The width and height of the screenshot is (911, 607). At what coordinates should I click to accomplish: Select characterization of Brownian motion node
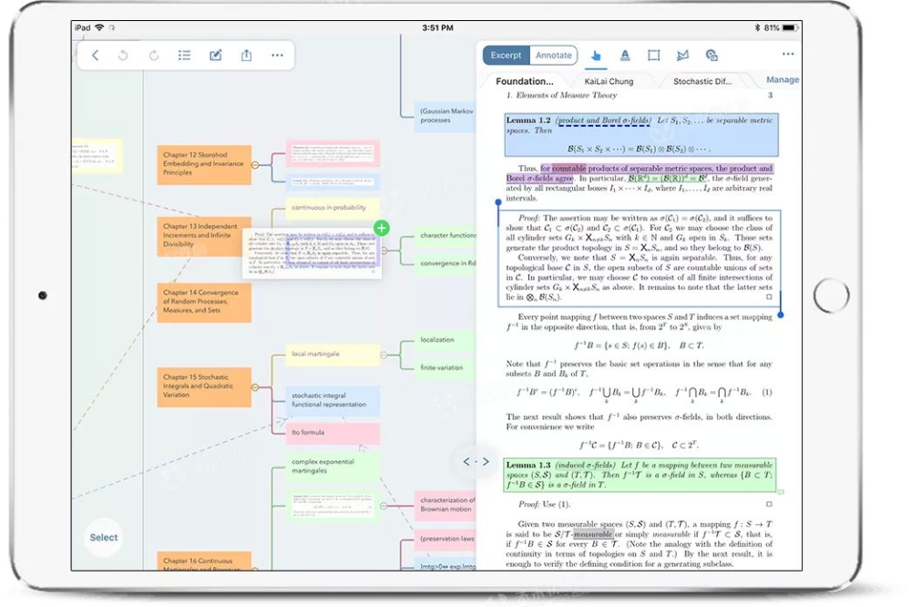[x=445, y=505]
